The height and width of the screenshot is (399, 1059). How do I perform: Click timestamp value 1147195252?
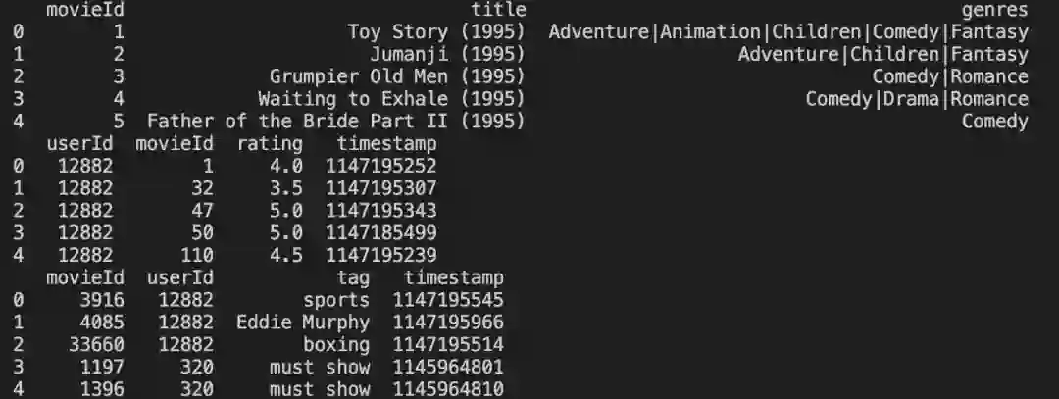click(x=381, y=166)
